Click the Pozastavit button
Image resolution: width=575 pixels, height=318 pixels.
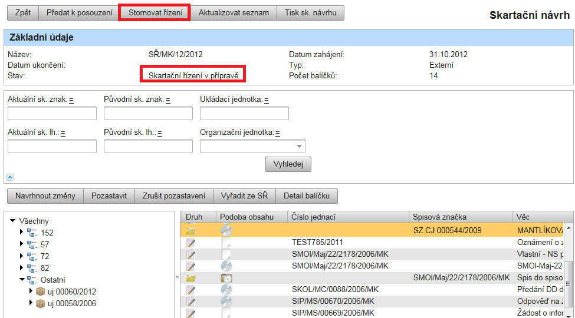pyautogui.click(x=109, y=196)
